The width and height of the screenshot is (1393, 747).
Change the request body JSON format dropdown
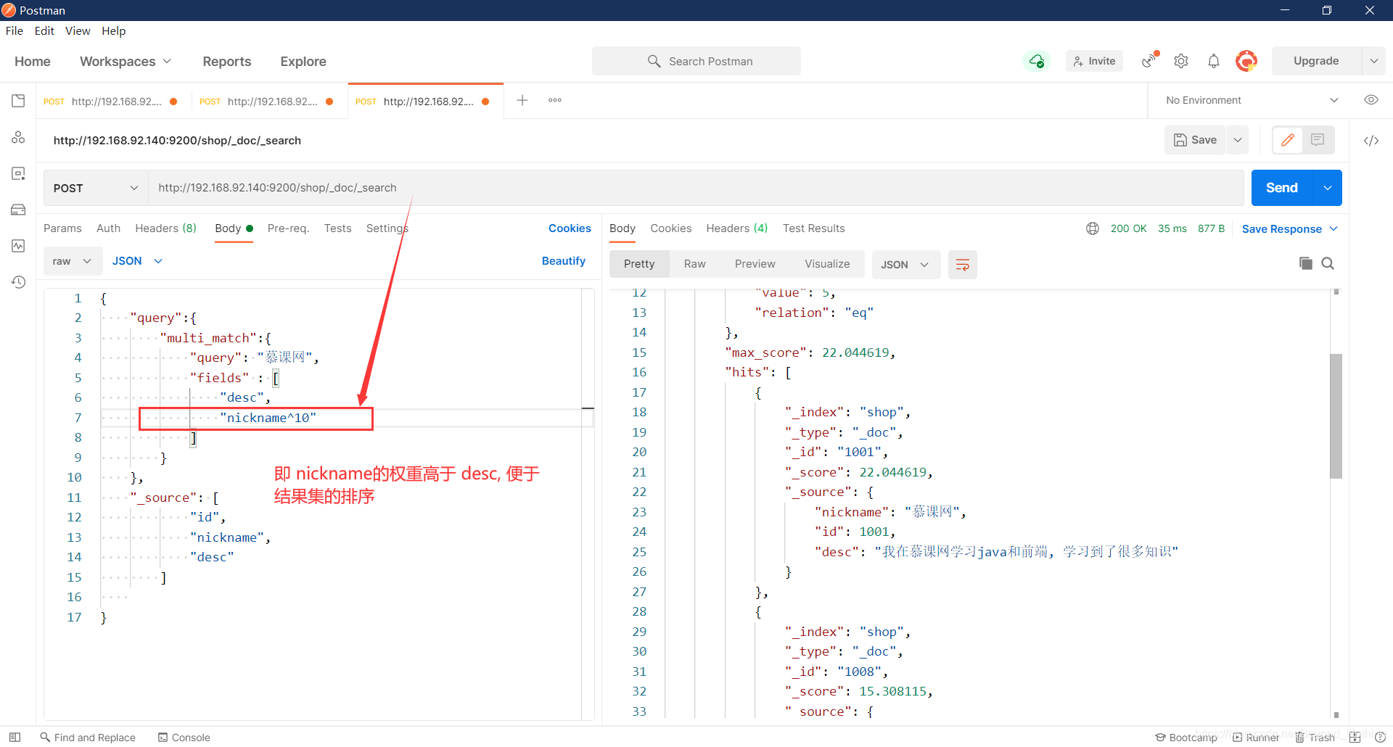click(x=137, y=261)
